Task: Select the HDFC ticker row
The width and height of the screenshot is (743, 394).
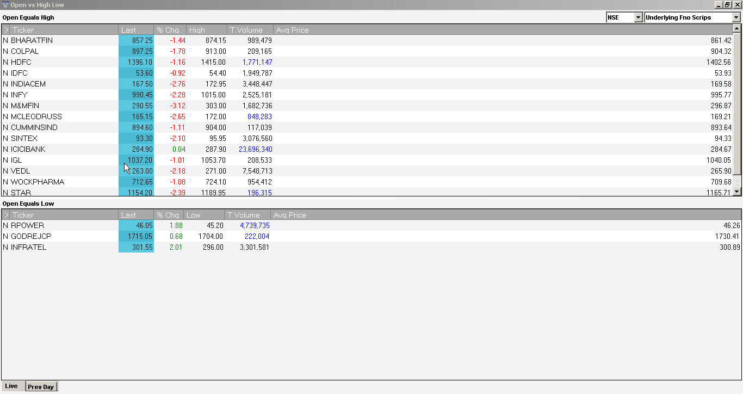Action: 33,62
